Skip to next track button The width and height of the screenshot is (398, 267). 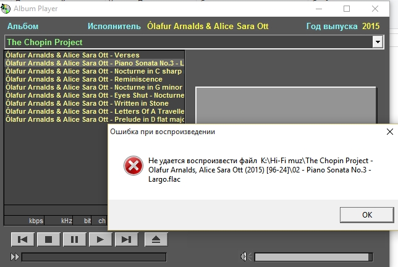[127, 239]
